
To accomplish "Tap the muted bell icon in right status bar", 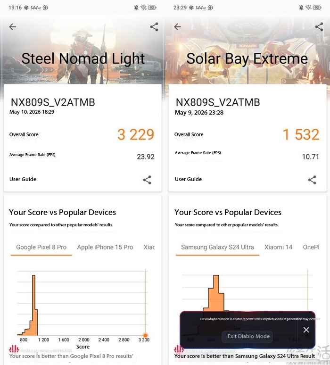I will tap(301, 8).
